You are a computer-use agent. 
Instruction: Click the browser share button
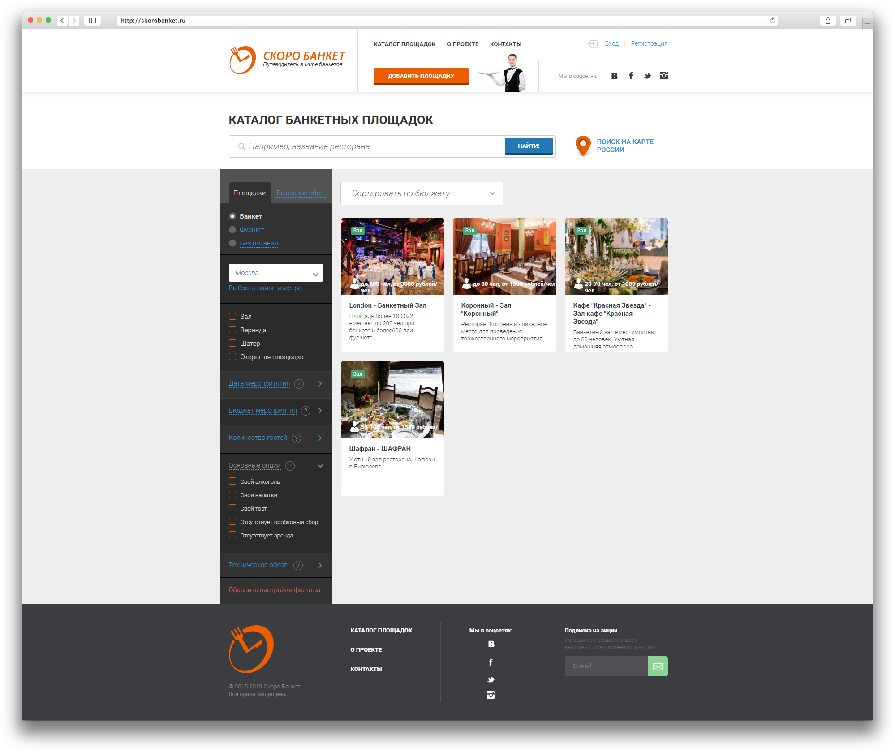click(828, 21)
